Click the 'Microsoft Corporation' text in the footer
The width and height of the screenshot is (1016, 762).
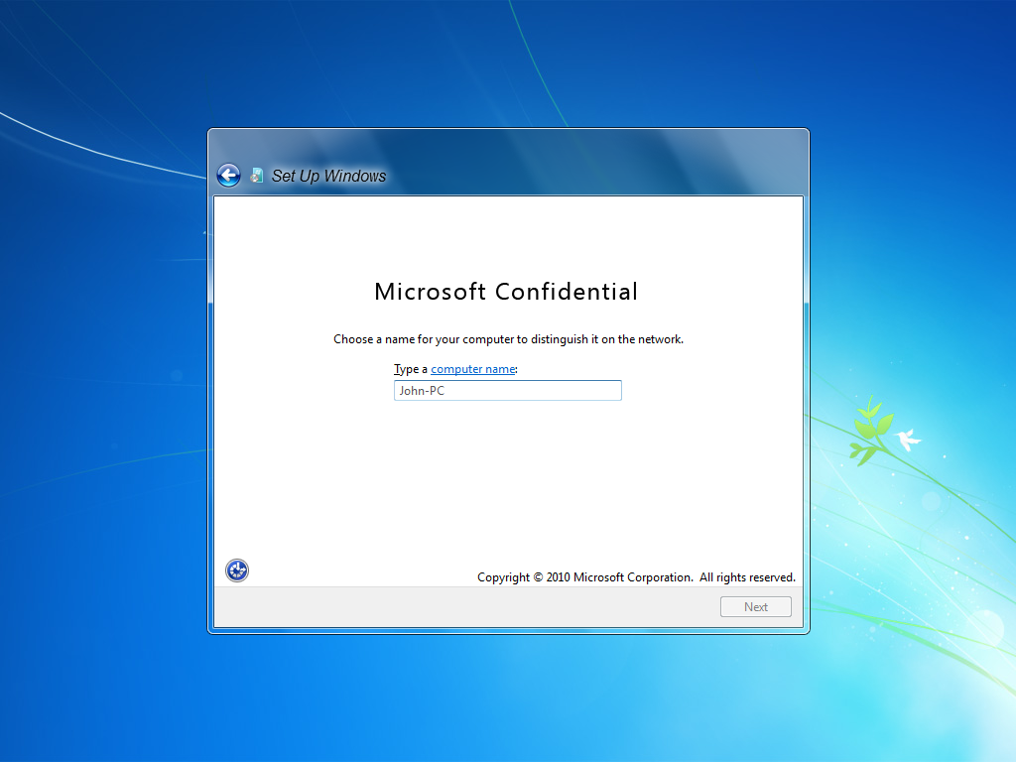click(632, 577)
